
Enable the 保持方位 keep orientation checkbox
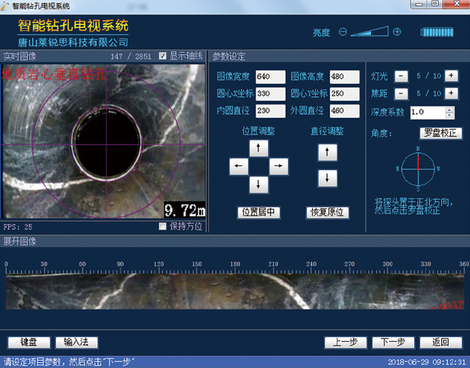coord(163,226)
